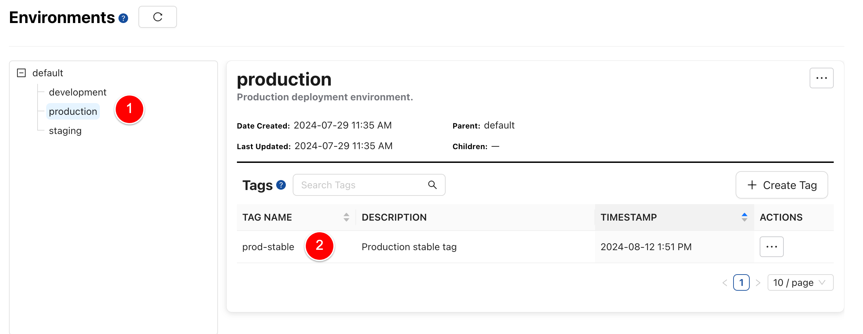The width and height of the screenshot is (863, 334).
Task: Click the Parent value default
Action: click(499, 125)
